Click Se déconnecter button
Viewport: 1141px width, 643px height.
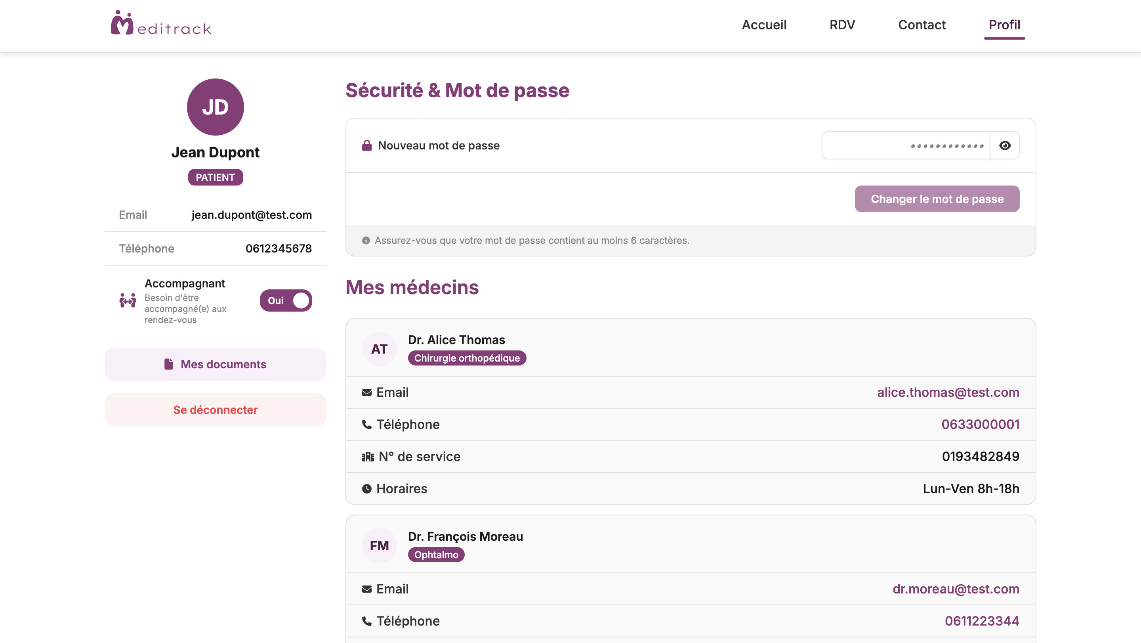click(x=215, y=410)
